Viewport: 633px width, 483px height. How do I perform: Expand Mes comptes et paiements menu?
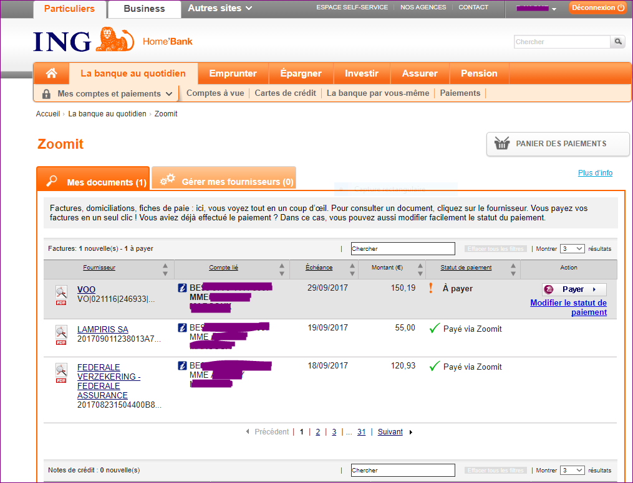click(109, 93)
